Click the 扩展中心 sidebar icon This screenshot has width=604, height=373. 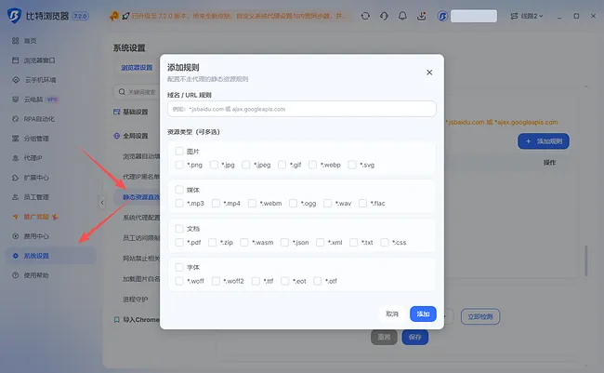click(x=16, y=178)
